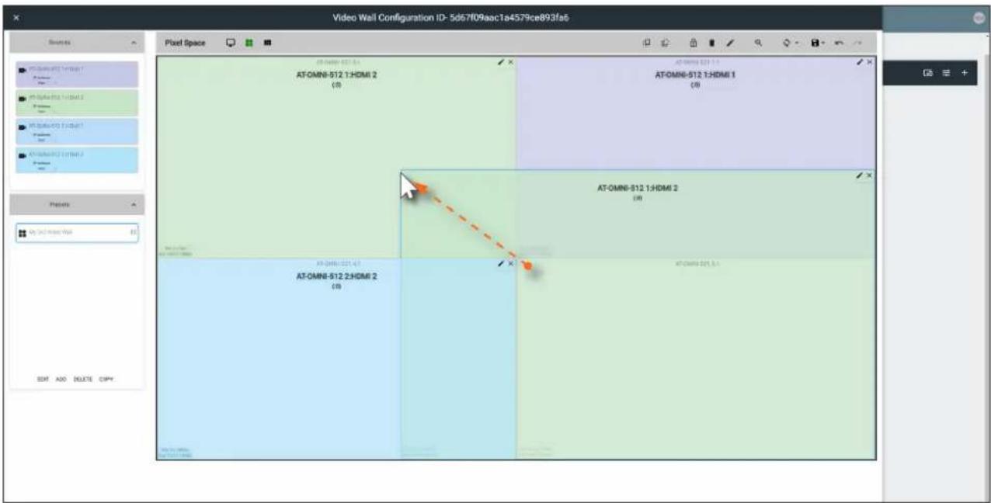This screenshot has height=503, width=991.
Task: Click the greyed redo arrow in the toolbar
Action: click(857, 43)
